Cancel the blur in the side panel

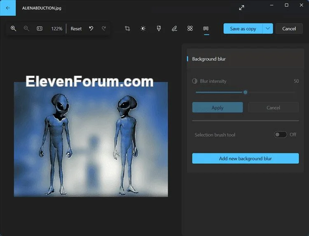coord(273,108)
